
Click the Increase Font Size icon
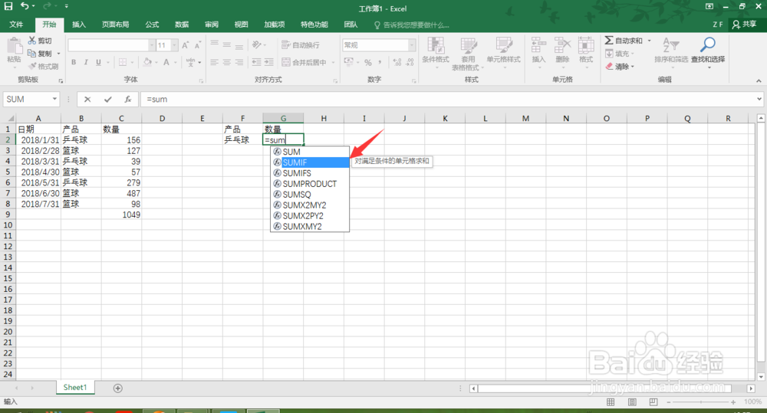point(186,45)
